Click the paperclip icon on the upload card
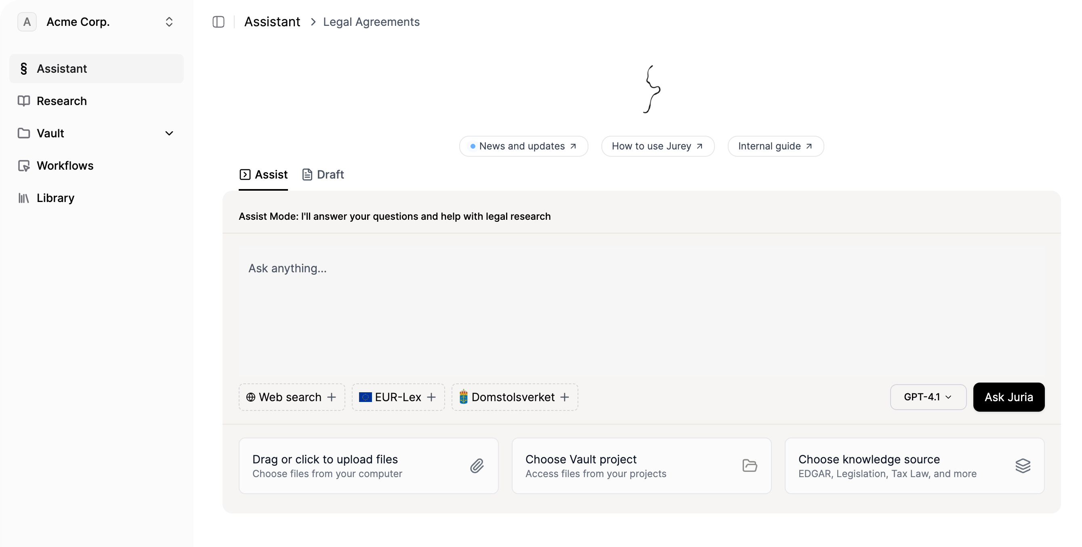 coord(476,465)
